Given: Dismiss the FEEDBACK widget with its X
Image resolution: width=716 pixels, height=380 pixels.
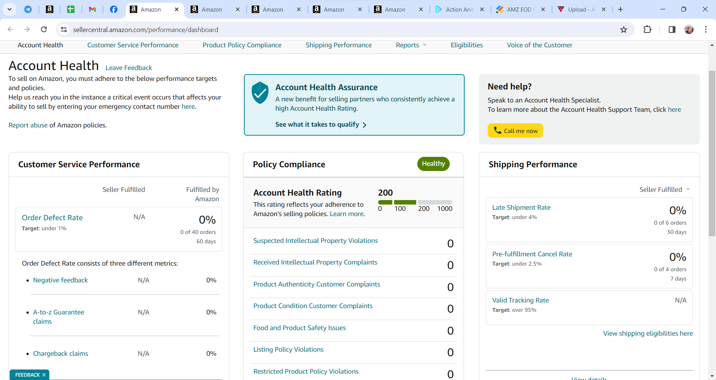Looking at the screenshot, I should (x=44, y=375).
